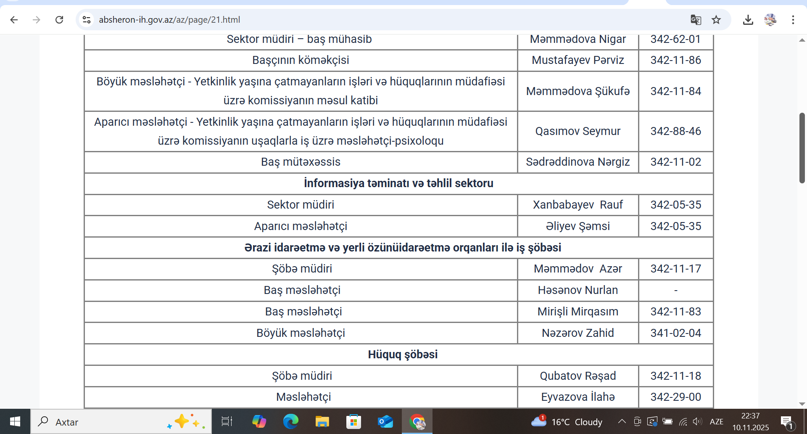807x434 pixels.
Task: Open Chrome three-dot menu
Action: (x=793, y=20)
